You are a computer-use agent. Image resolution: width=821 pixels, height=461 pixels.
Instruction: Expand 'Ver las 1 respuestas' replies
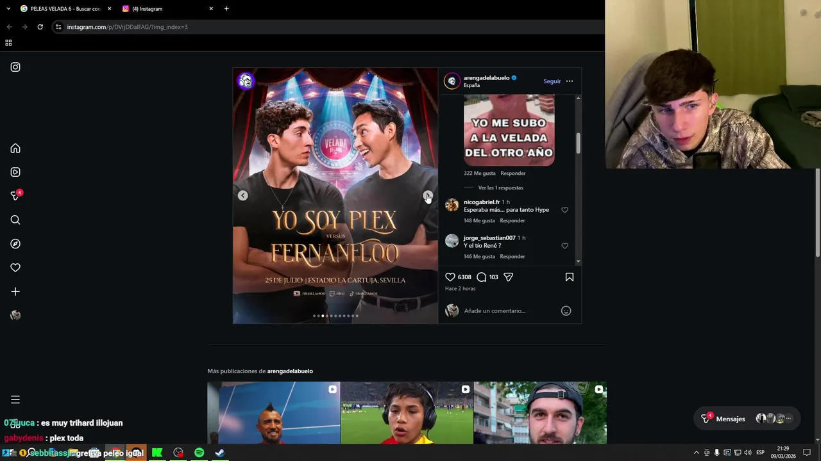tap(501, 188)
